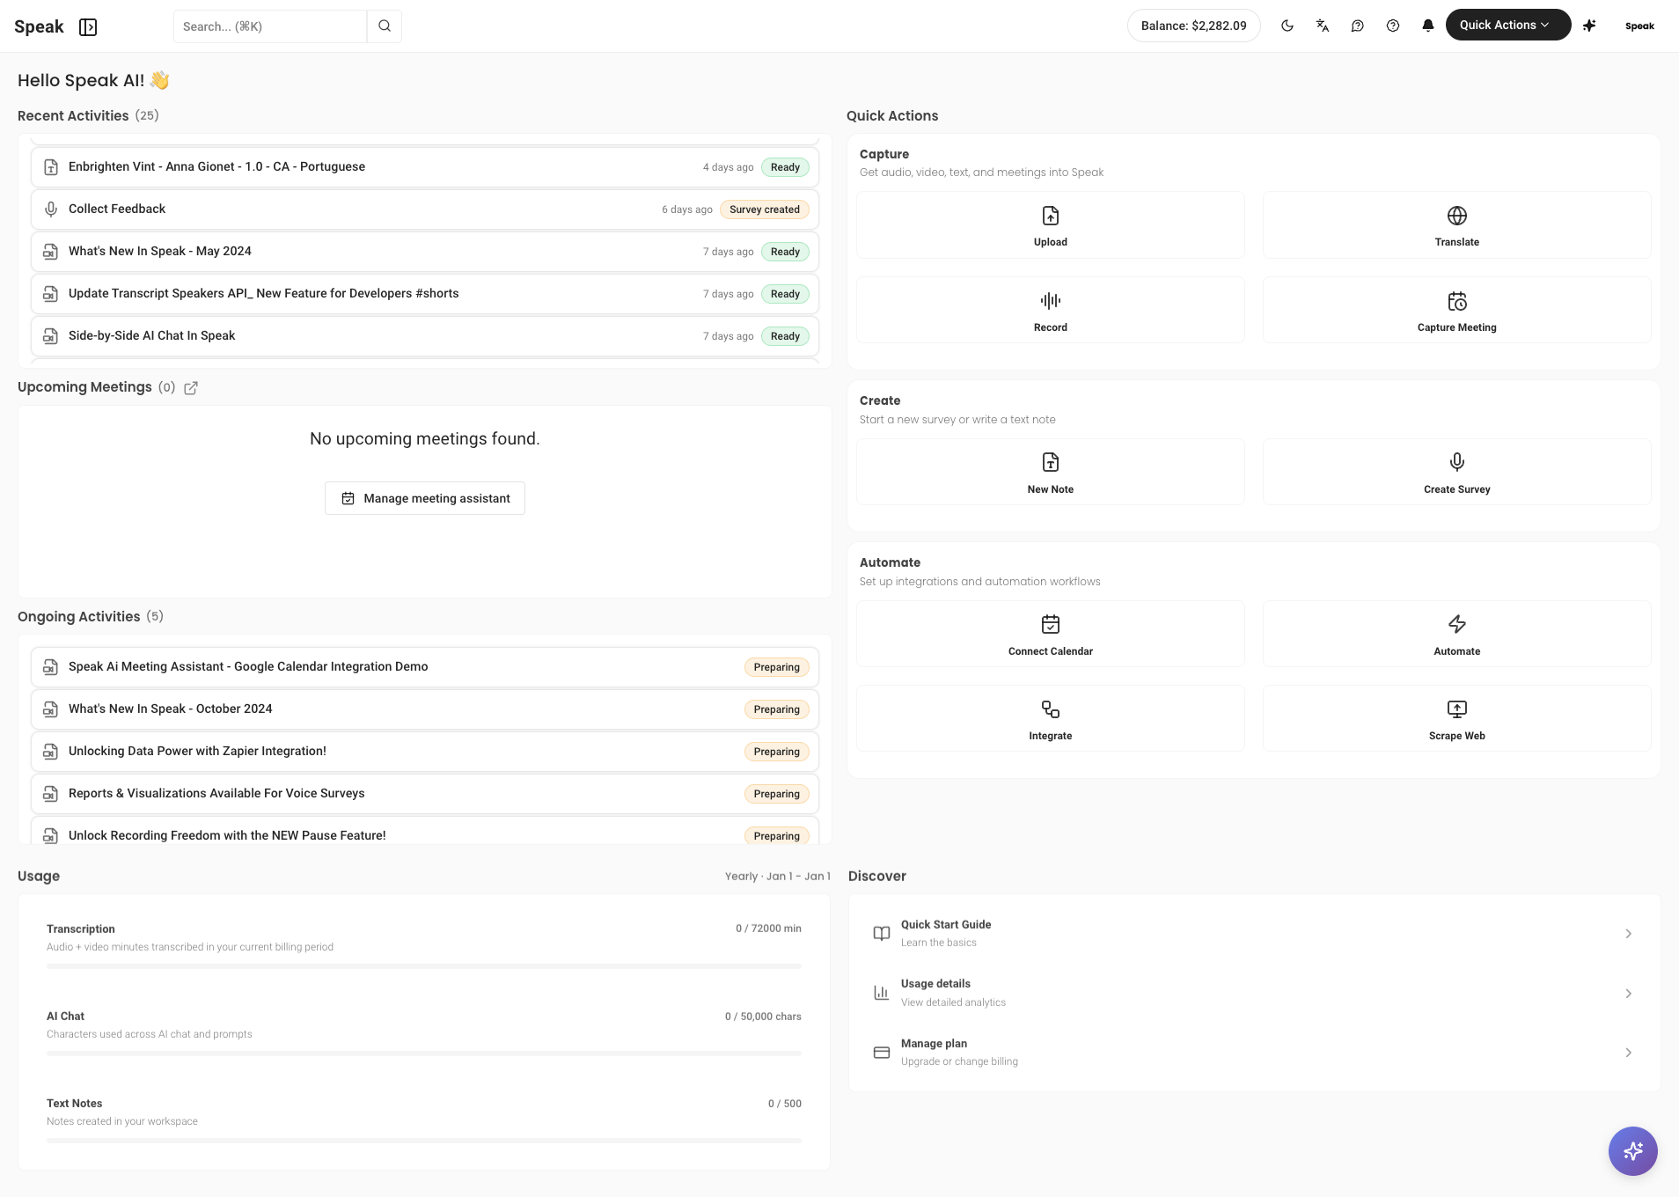Click the AI Chat usage progress bar
The image size is (1679, 1197).
click(x=424, y=1054)
